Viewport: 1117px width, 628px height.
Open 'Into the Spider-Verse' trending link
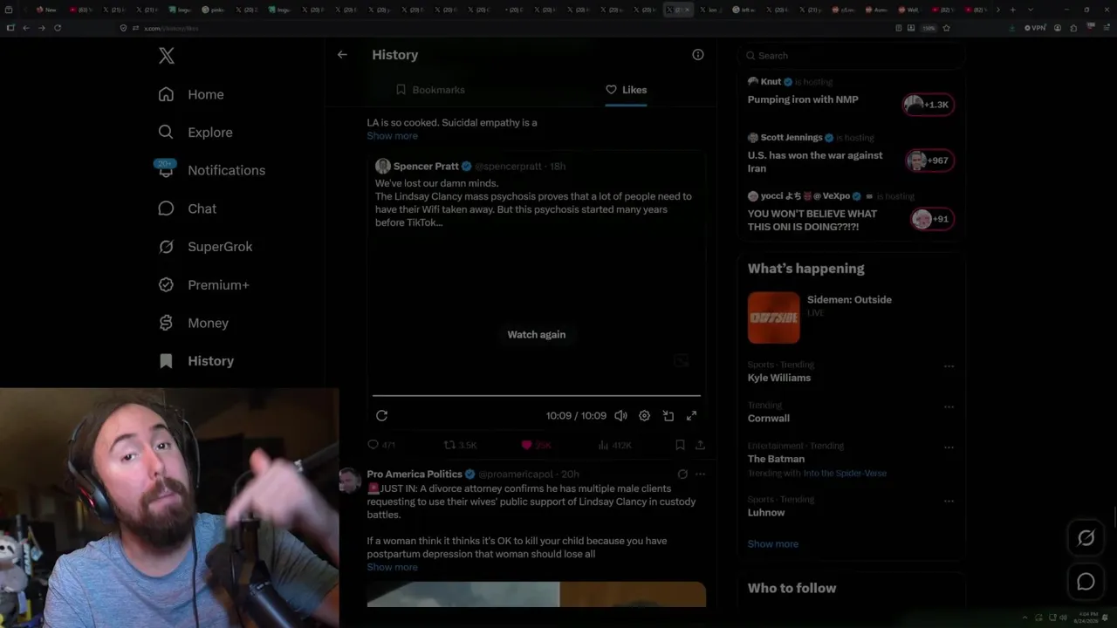click(845, 474)
